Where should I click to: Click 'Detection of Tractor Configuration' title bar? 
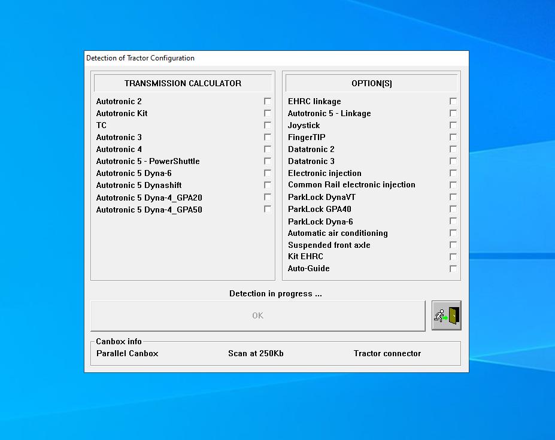(x=277, y=58)
